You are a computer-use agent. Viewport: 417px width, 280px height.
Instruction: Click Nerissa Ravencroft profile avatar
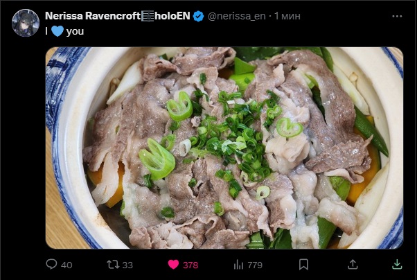(26, 23)
